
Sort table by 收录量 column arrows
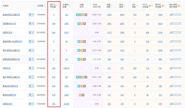tap(44, 6)
